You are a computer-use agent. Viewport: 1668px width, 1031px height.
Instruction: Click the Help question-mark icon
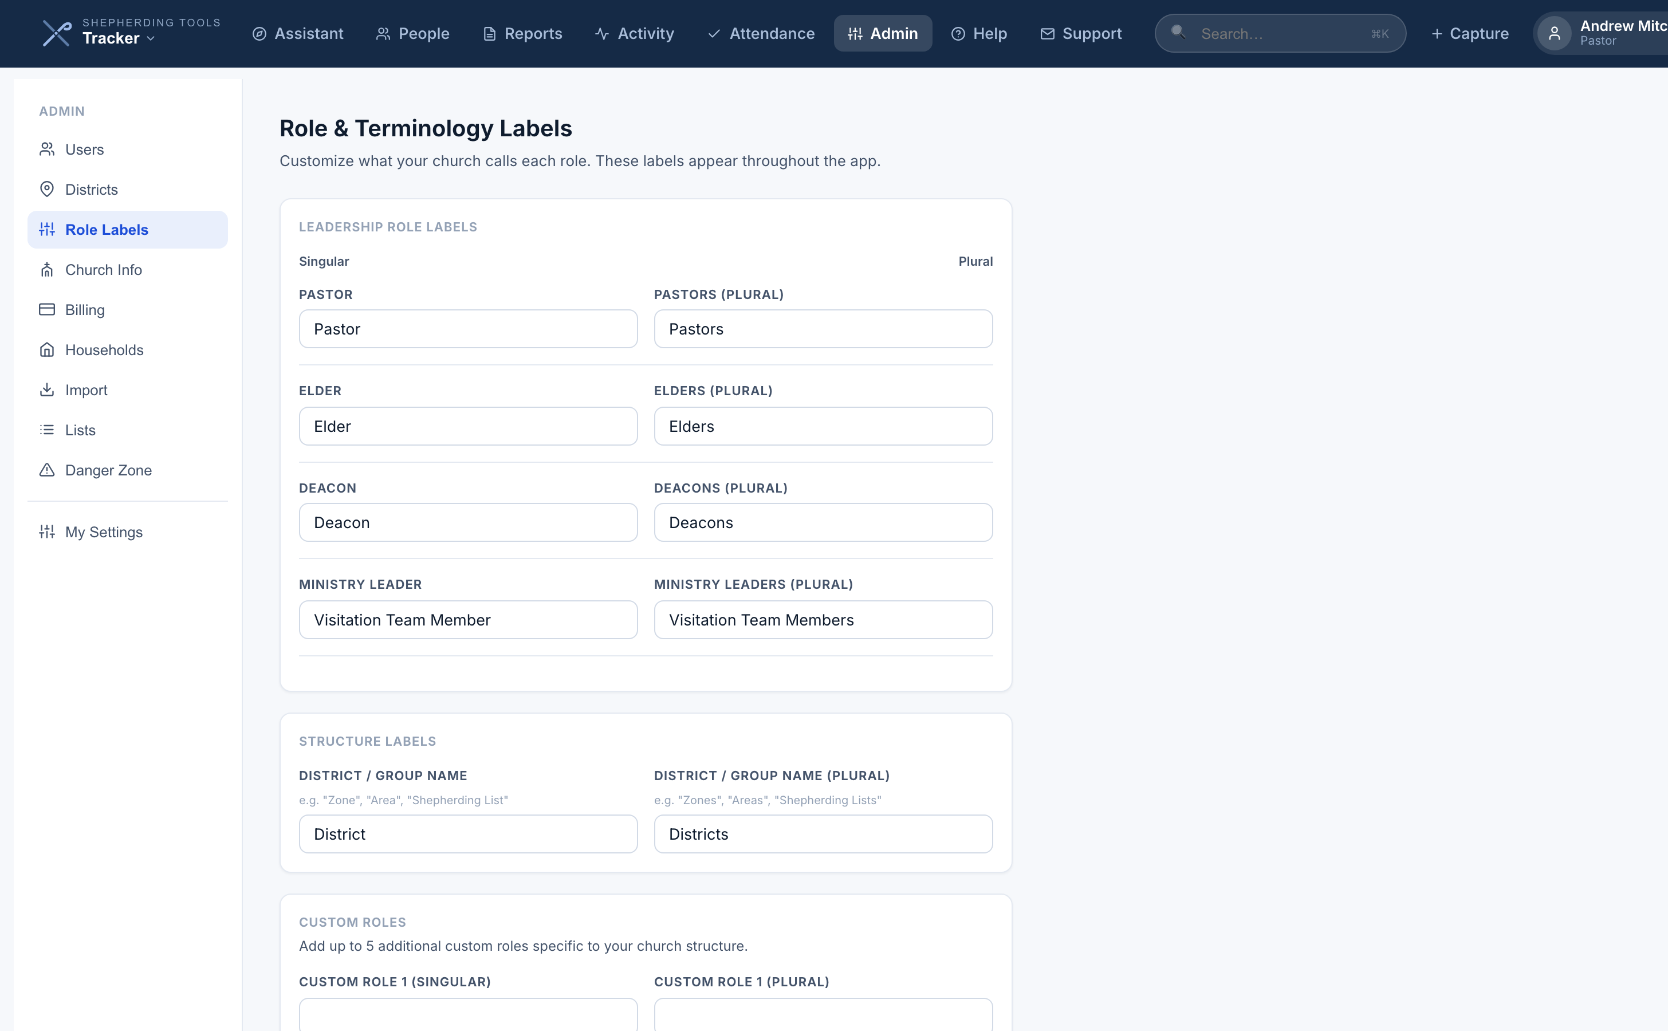tap(958, 33)
